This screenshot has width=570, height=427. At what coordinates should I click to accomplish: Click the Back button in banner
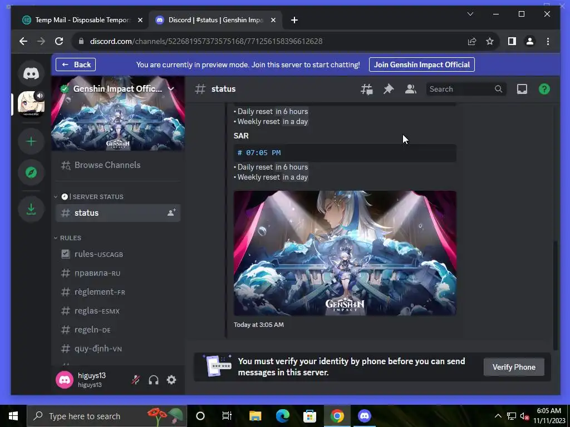(x=76, y=64)
